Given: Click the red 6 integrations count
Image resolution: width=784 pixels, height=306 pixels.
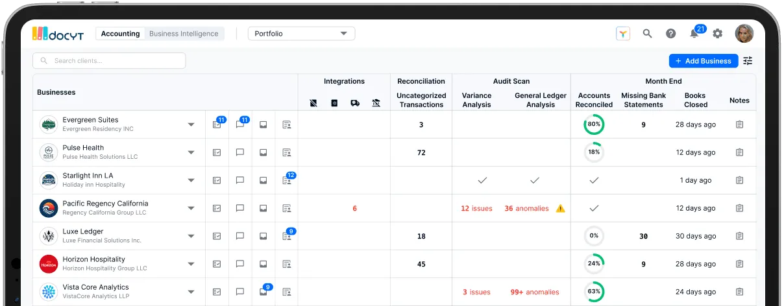Looking at the screenshot, I should (354, 209).
